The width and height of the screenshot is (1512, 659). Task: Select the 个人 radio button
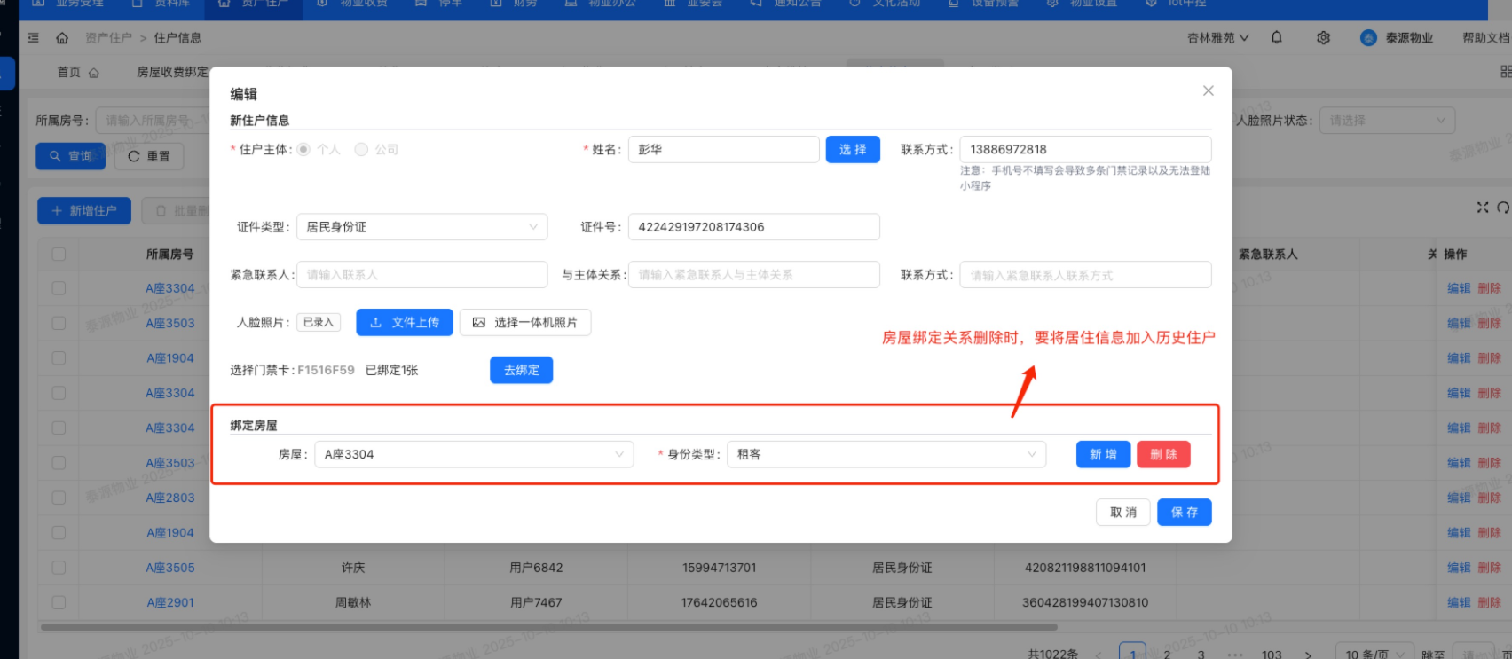pyautogui.click(x=304, y=150)
